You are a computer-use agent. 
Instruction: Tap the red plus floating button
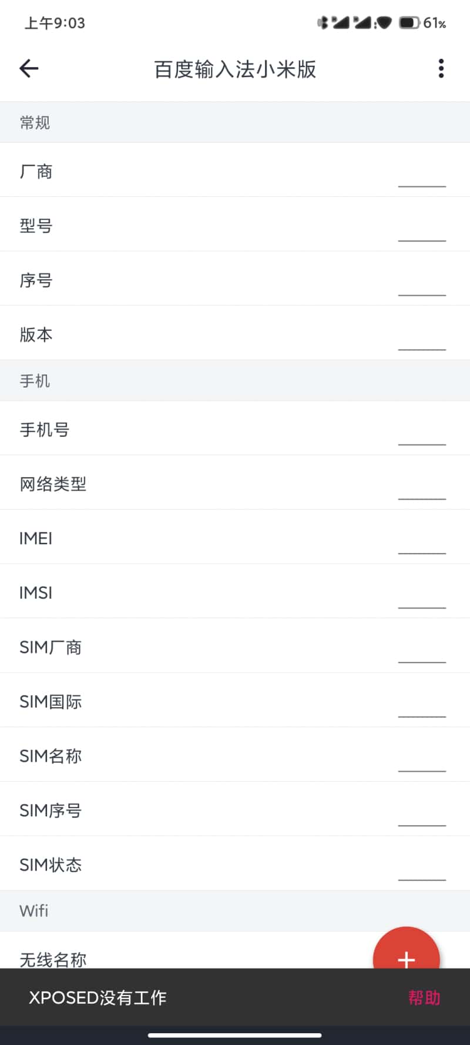[x=406, y=958]
